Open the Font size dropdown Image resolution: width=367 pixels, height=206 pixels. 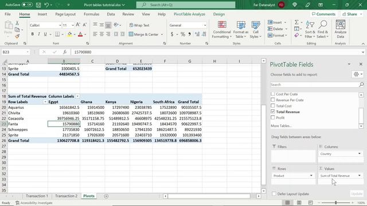coord(73,25)
